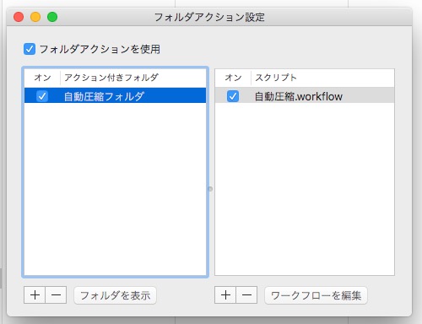The image size is (422, 324).
Task: Click the アクション付きフォルダ column header
Action: coord(133,78)
